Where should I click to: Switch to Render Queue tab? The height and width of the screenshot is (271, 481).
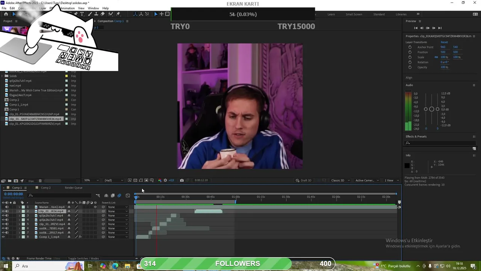click(x=73, y=188)
